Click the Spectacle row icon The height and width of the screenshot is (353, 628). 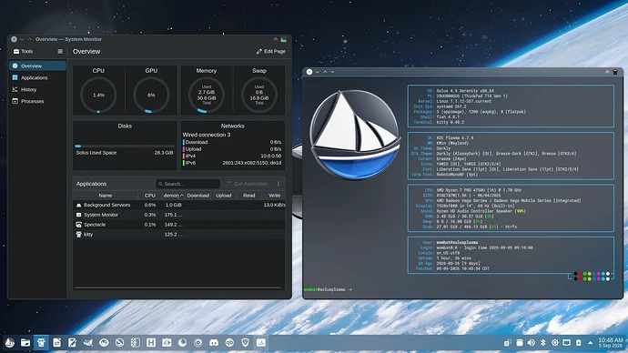coord(79,225)
